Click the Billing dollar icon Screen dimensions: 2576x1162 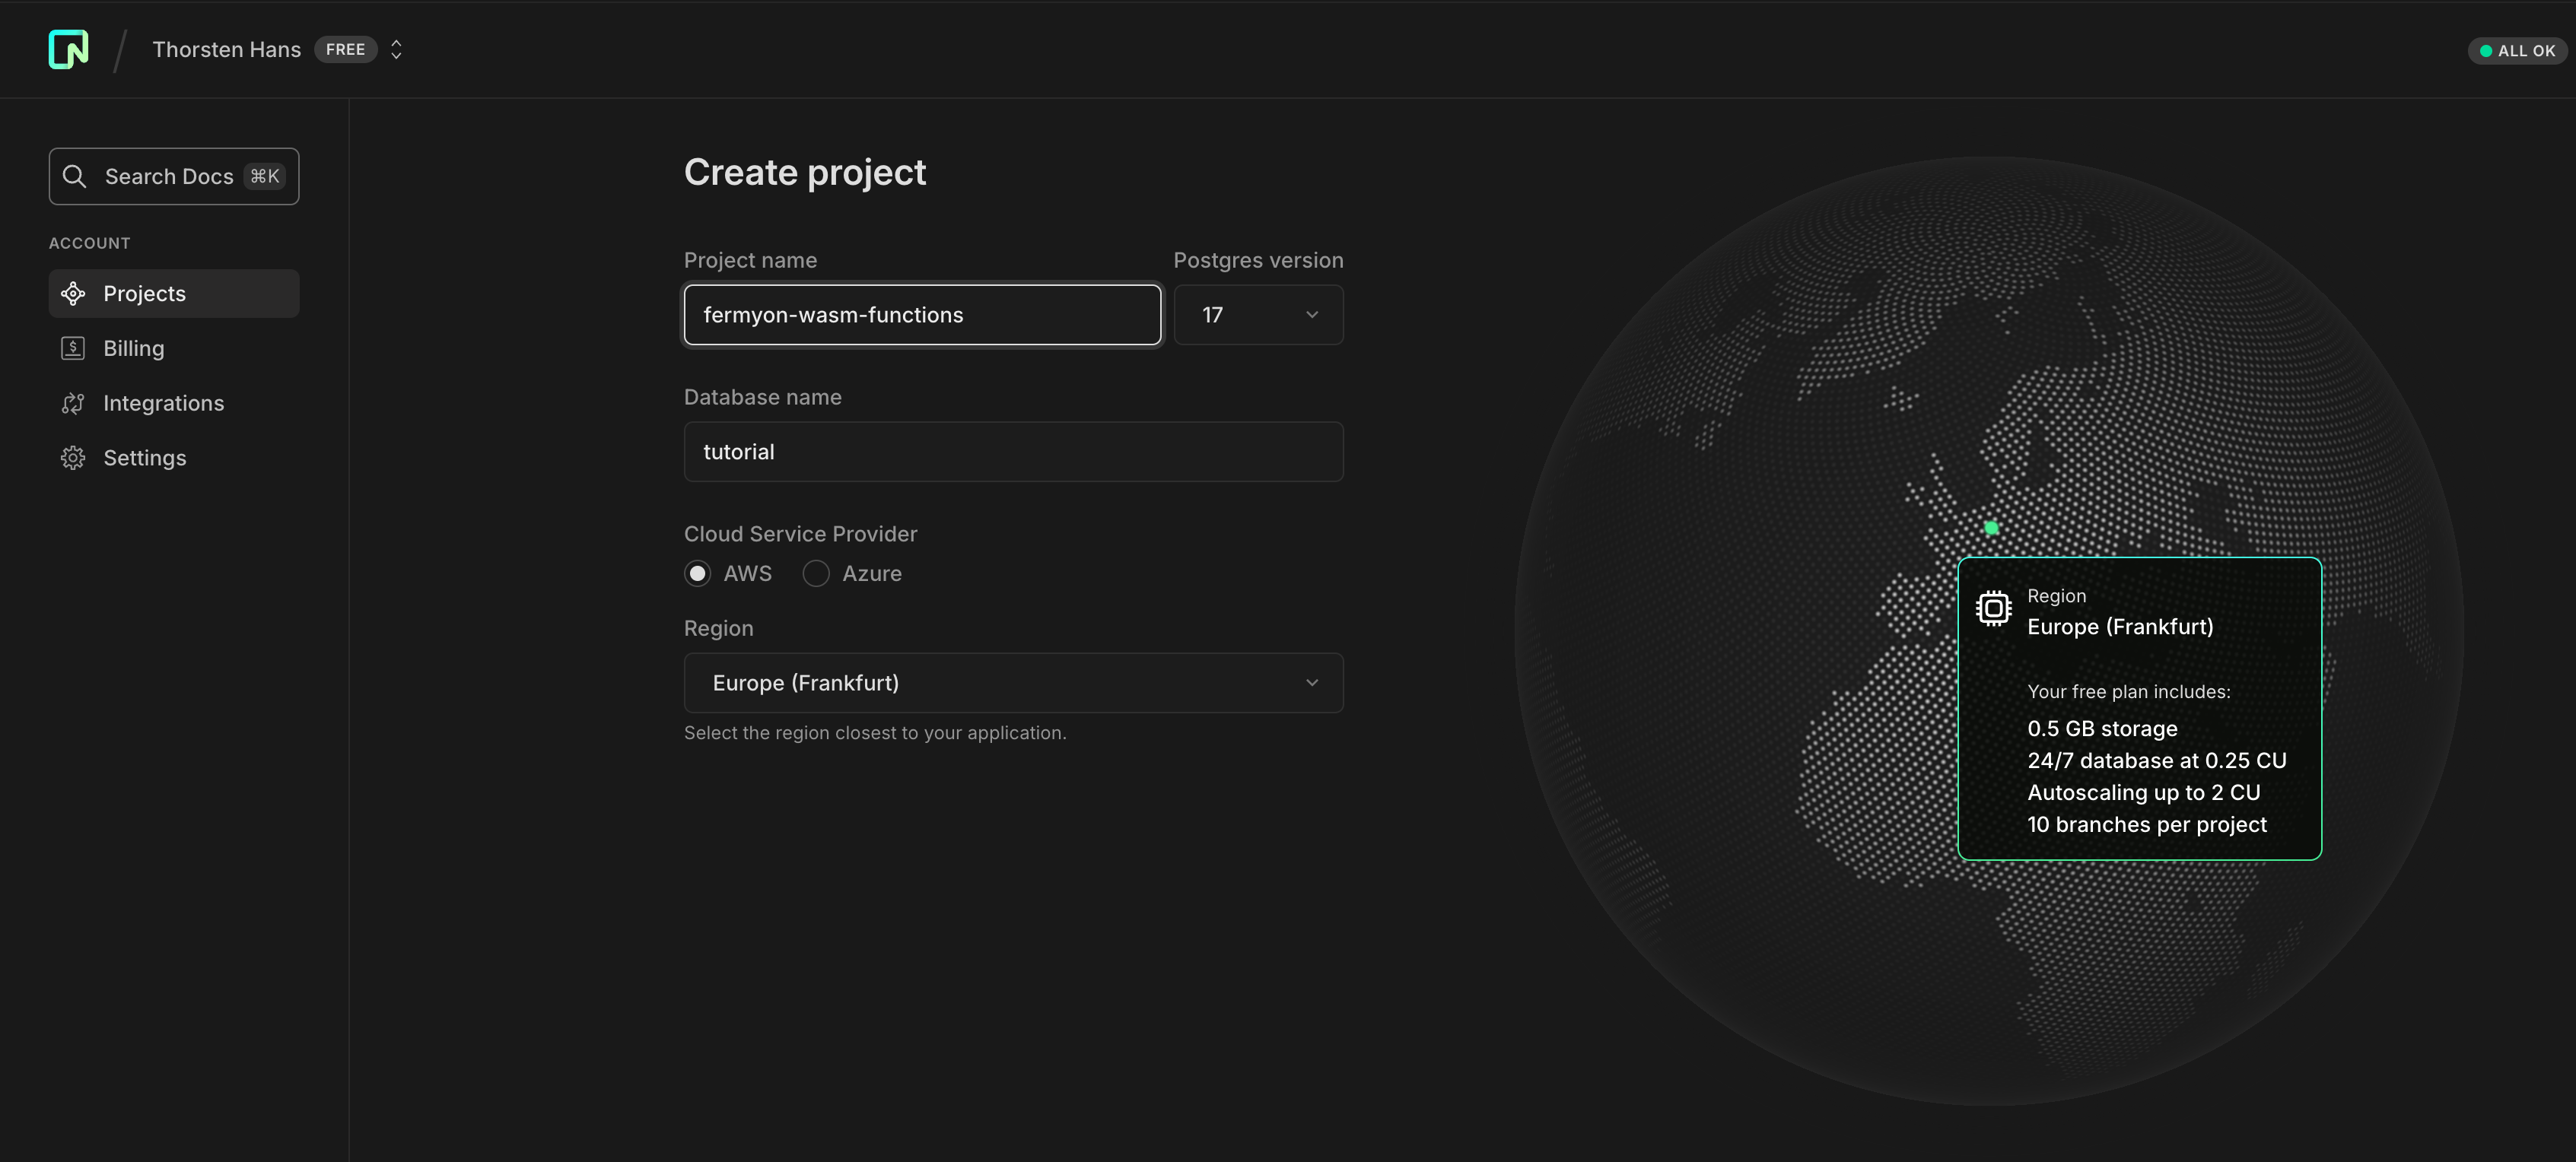[73, 348]
